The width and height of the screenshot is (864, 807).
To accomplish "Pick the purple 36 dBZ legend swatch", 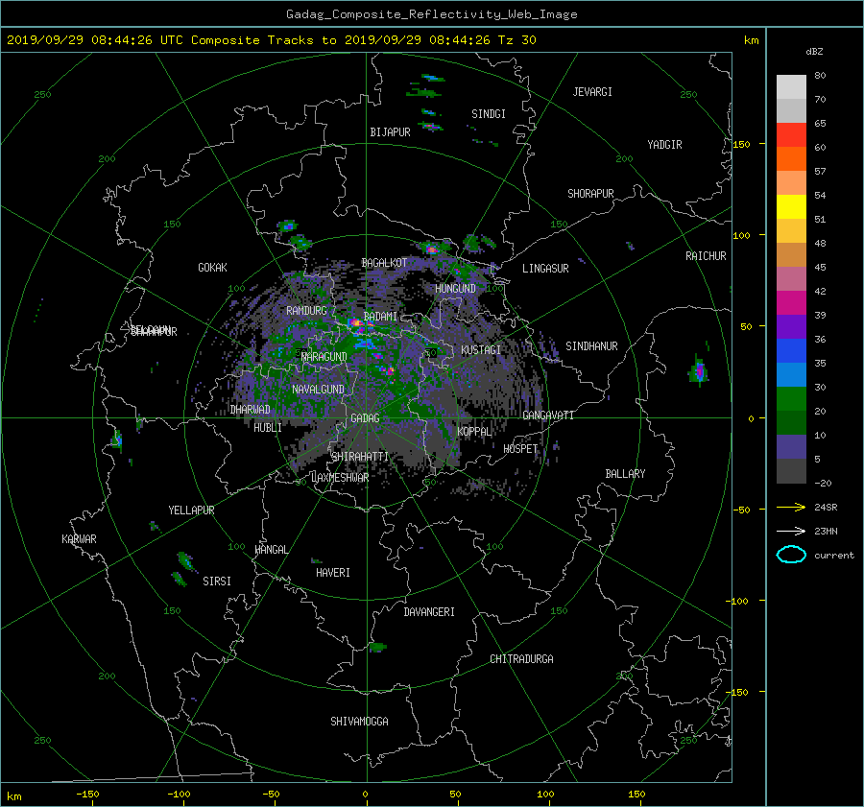I will pyautogui.click(x=791, y=327).
